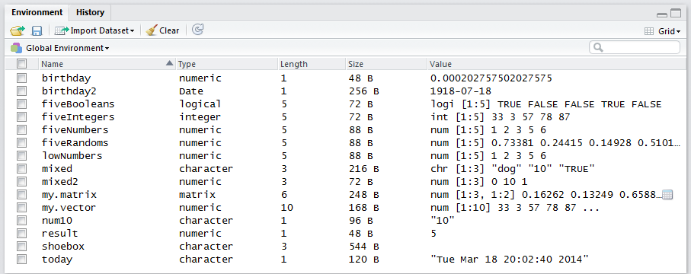Image resolution: width=691 pixels, height=274 pixels.
Task: Click the value "int [1:5] 33 3 57 78 87"
Action: 501,116
